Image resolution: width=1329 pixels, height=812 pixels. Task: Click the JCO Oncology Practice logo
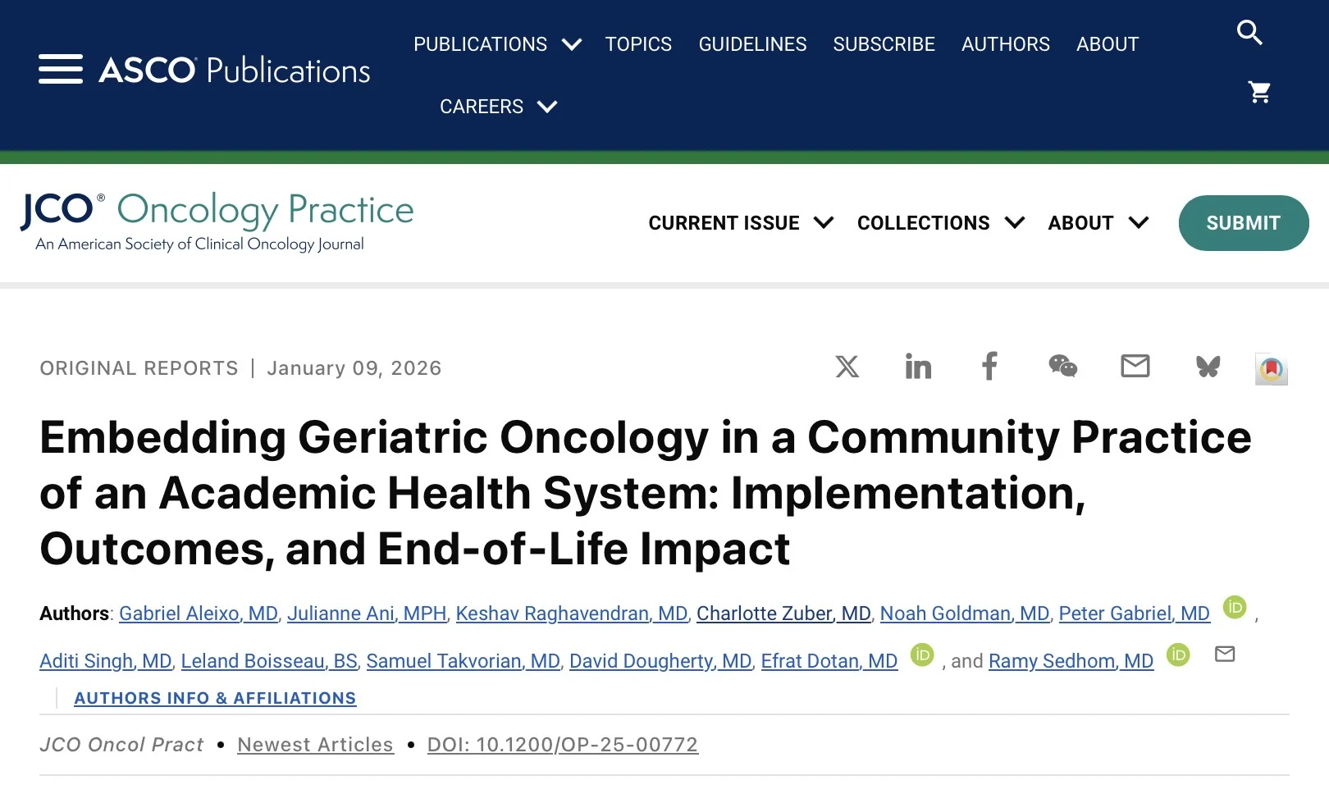click(217, 220)
